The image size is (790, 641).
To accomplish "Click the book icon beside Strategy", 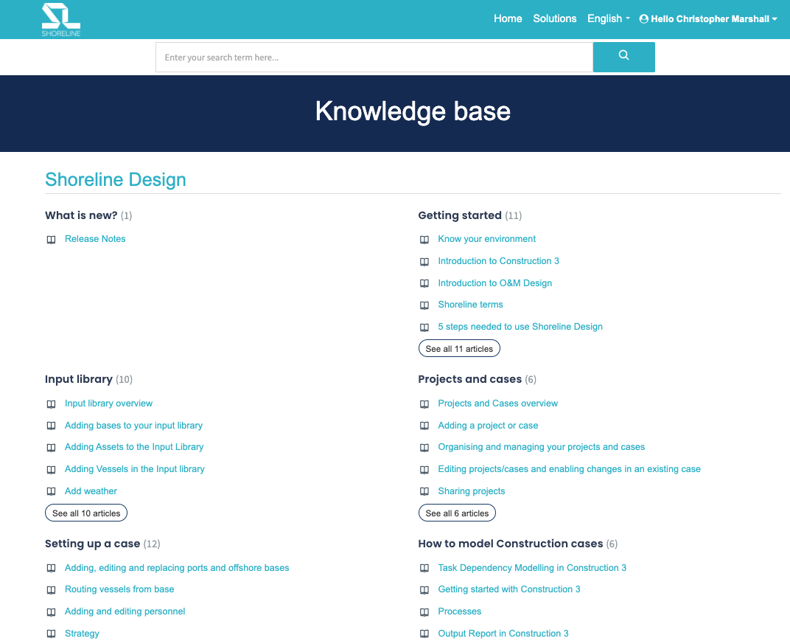I will tap(52, 634).
